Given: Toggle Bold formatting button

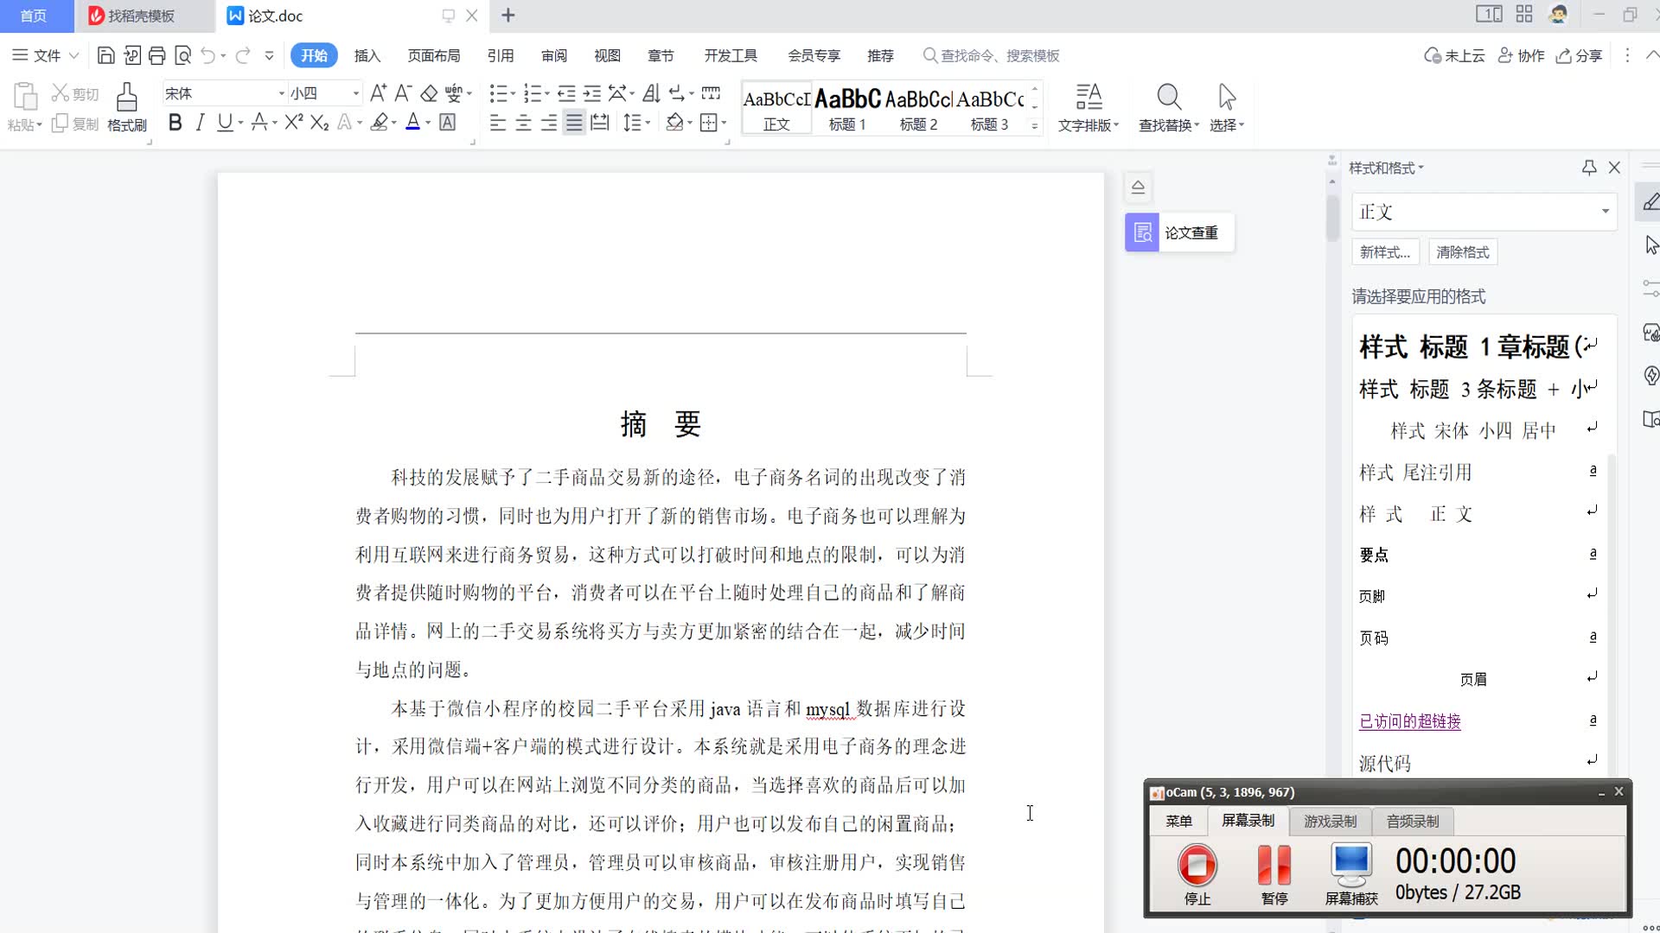Looking at the screenshot, I should click(x=175, y=123).
